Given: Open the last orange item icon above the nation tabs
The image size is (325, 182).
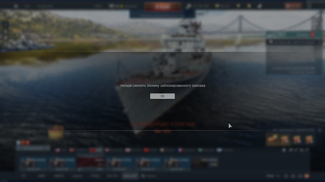Looking at the screenshot, I should [x=309, y=140].
